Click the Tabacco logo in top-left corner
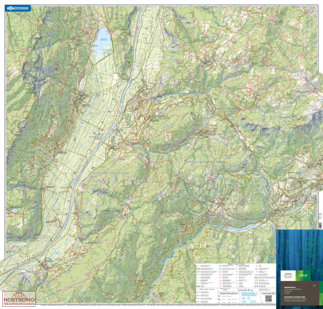The height and width of the screenshot is (309, 323). click(x=18, y=8)
